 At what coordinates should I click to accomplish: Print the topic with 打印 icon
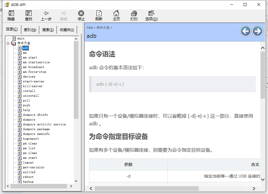[134, 16]
